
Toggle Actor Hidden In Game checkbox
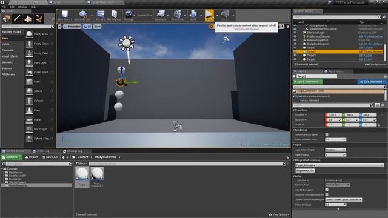[x=327, y=134]
